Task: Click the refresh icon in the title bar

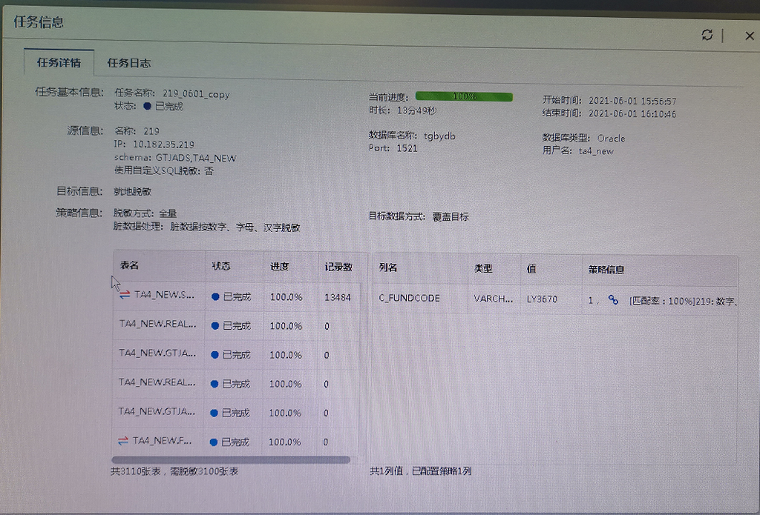Action: pos(707,35)
